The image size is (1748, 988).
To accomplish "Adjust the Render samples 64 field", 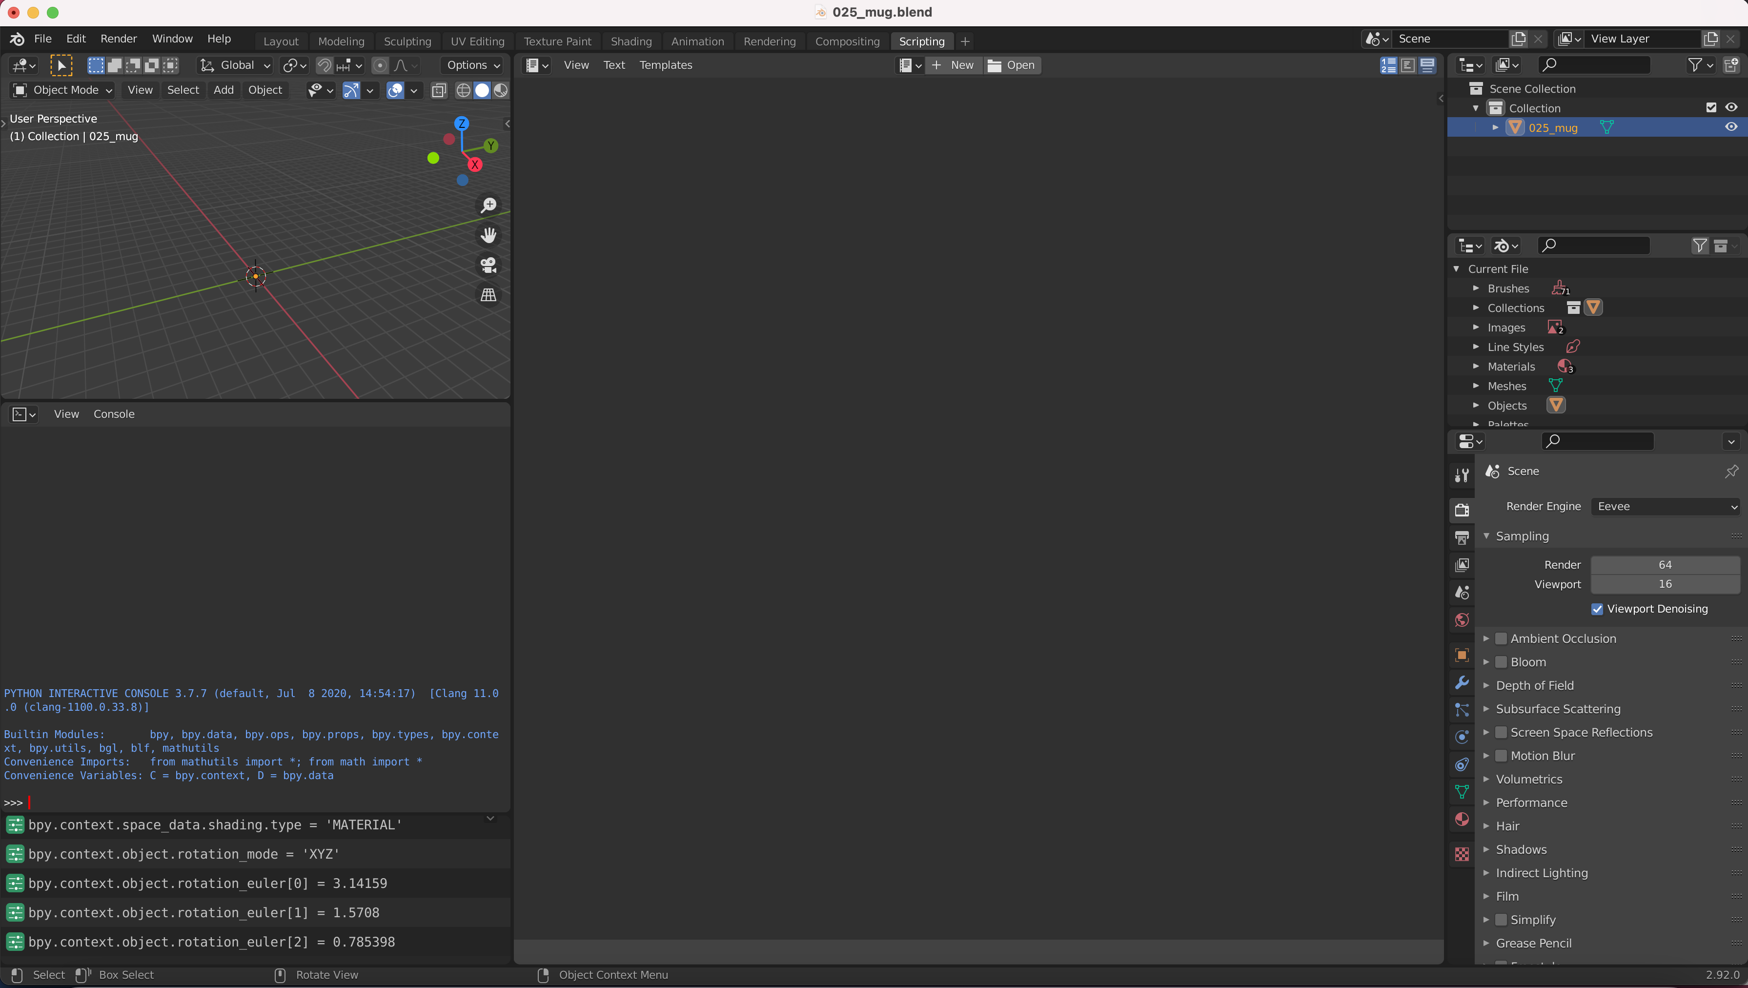I will tap(1665, 565).
